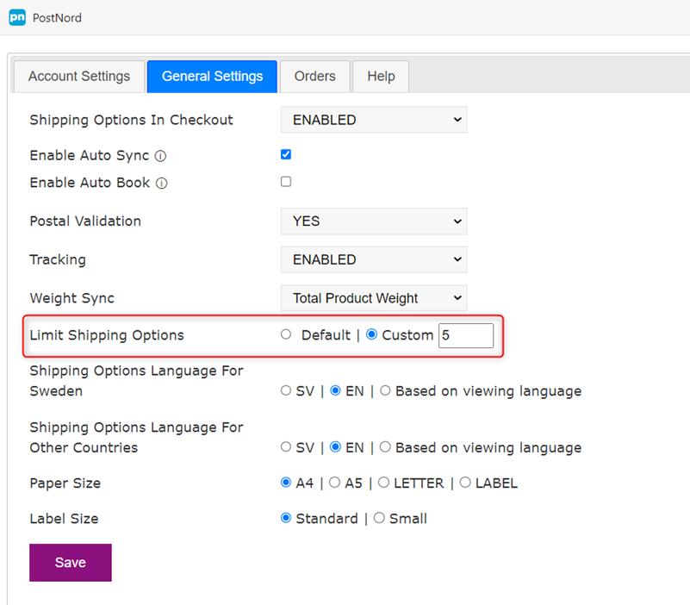Choose Small label size
Screen dimensions: 690x605
[x=379, y=518]
